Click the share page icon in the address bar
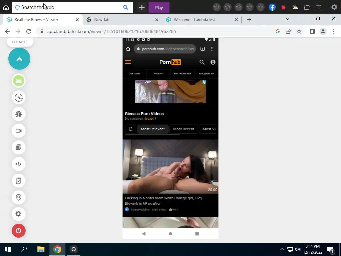The width and height of the screenshot is (341, 256). point(288,31)
